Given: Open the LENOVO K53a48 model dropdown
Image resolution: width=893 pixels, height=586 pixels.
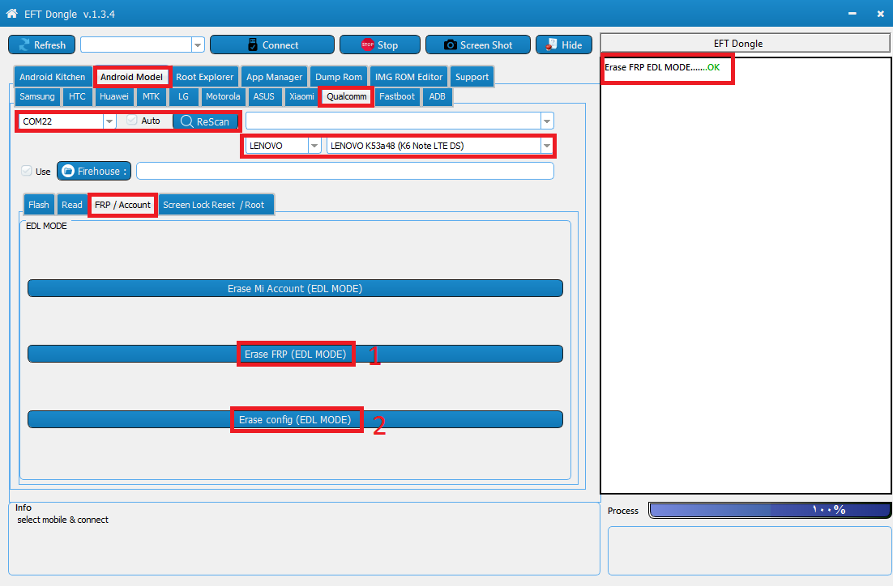Looking at the screenshot, I should click(x=547, y=146).
